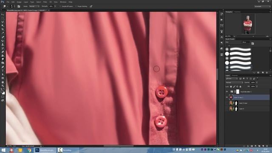Select the Quick Selection tool
The height and width of the screenshot is (153, 272).
coord(3,25)
